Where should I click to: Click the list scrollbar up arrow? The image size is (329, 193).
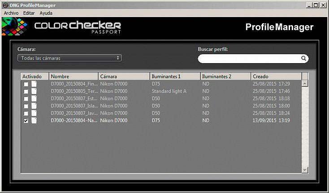point(305,83)
